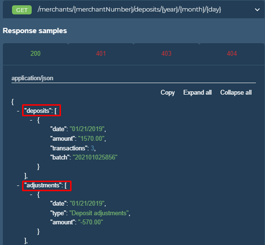Copy the JSON response sample
The height and width of the screenshot is (245, 265).
coord(168,93)
